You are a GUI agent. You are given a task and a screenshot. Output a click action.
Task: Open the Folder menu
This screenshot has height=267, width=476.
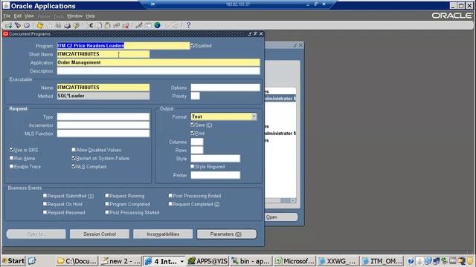coord(44,16)
